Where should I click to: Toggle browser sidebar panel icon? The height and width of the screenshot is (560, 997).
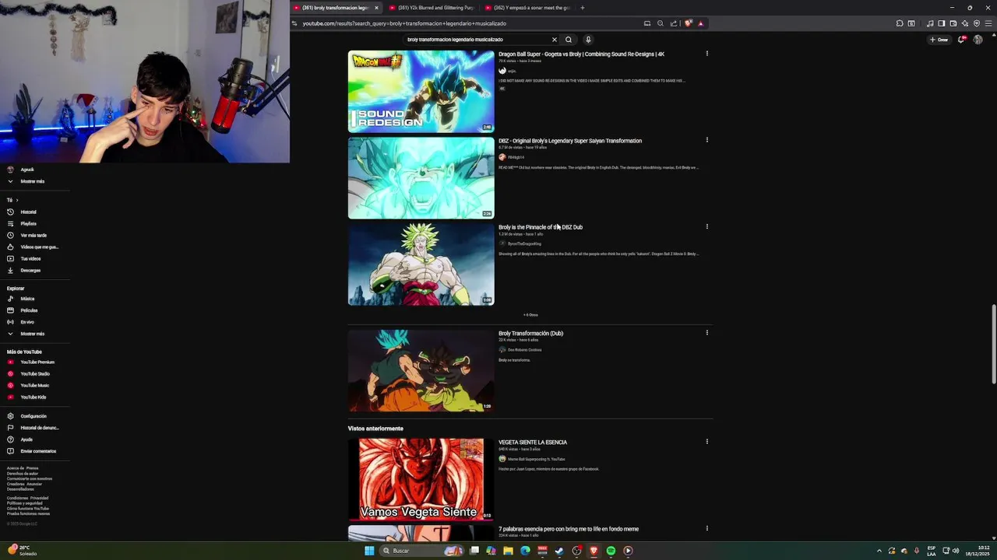(x=942, y=23)
